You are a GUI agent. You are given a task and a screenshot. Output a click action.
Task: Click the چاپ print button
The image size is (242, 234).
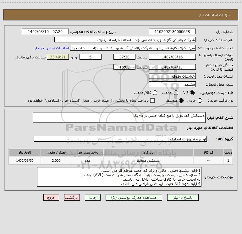[x=93, y=198]
